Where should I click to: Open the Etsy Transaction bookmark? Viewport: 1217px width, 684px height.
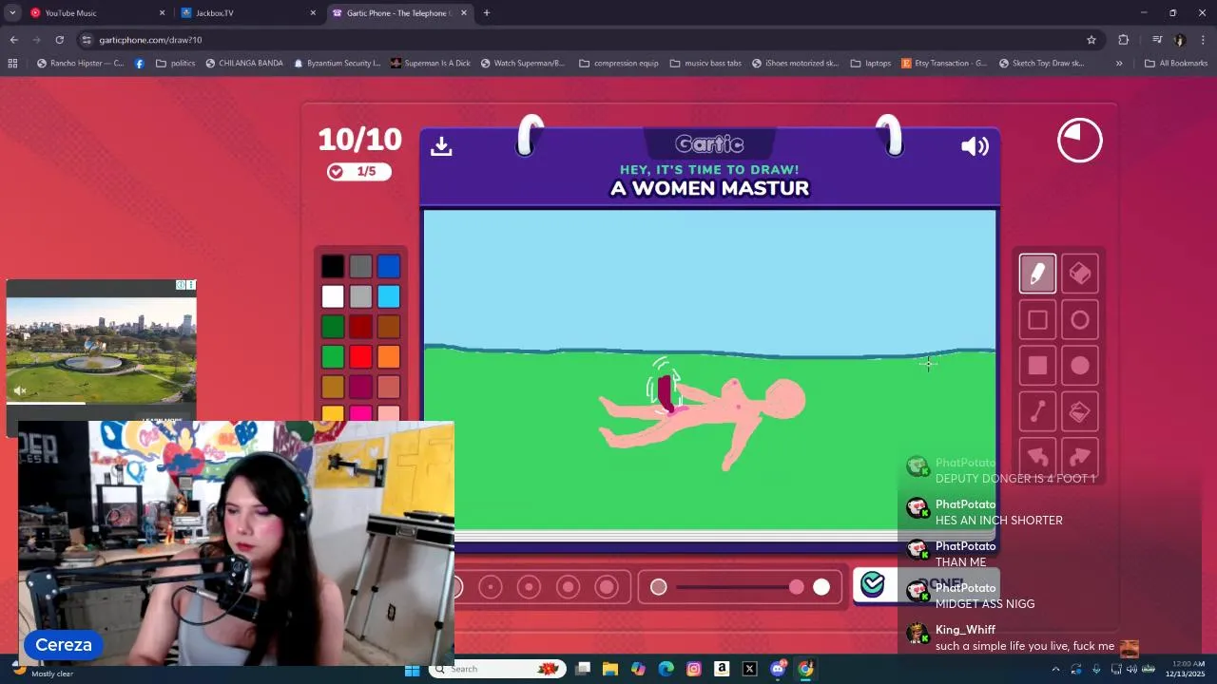(x=944, y=64)
